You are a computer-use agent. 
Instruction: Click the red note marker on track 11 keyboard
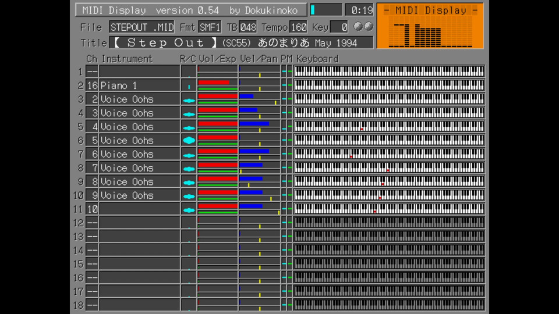pos(375,211)
